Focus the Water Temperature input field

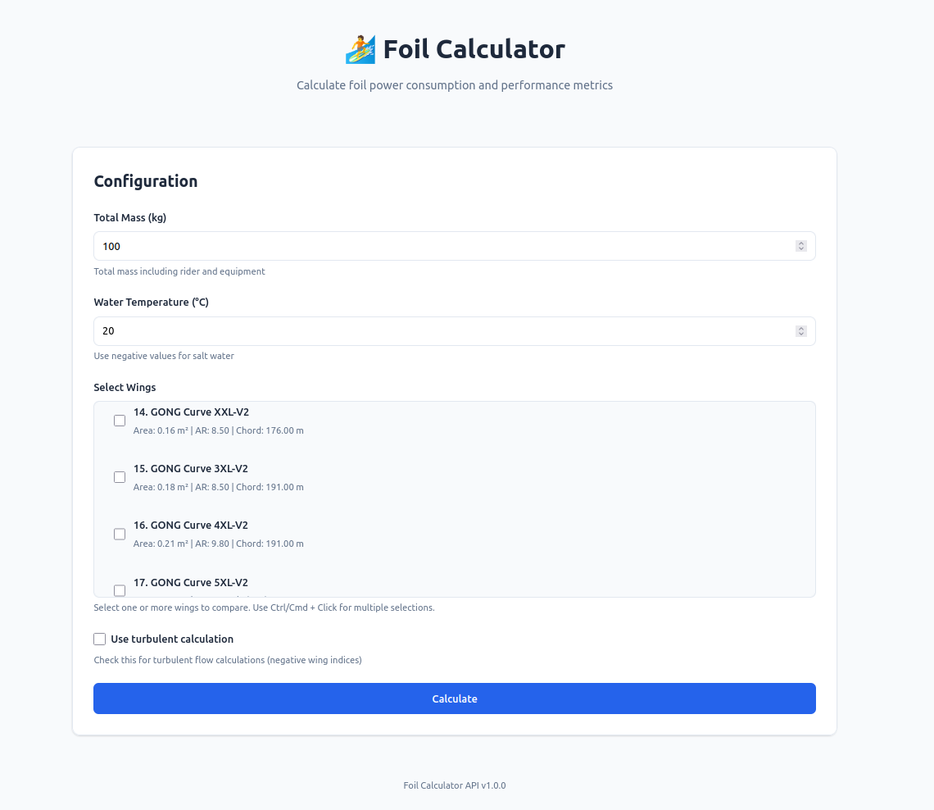click(442, 331)
